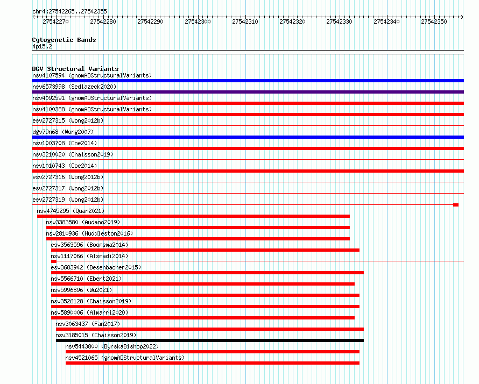Open nsv3383580 Audano2019 variant
Screen dimensions: 479x384
[83, 222]
